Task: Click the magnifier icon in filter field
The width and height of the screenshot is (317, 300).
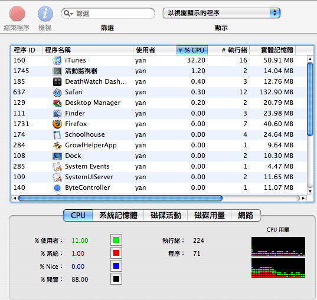Action: (68, 14)
